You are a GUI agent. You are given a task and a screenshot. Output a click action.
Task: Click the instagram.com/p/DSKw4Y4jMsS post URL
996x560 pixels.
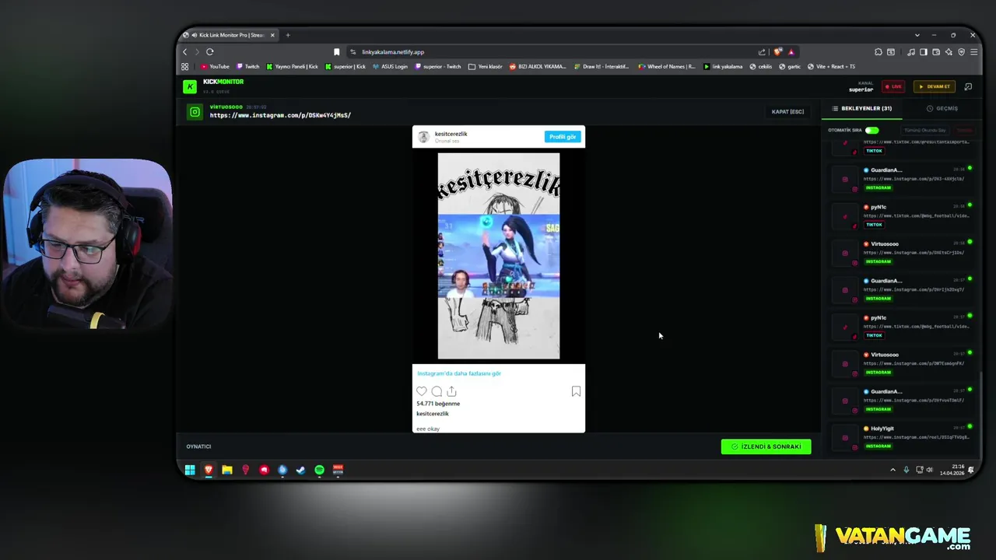(x=280, y=115)
